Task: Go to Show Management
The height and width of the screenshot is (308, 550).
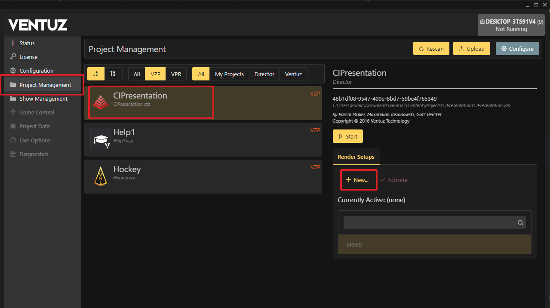Action: click(x=43, y=99)
